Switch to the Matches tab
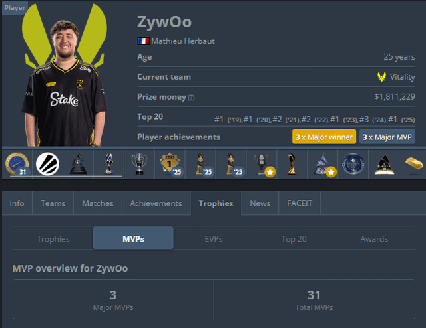 pos(98,203)
